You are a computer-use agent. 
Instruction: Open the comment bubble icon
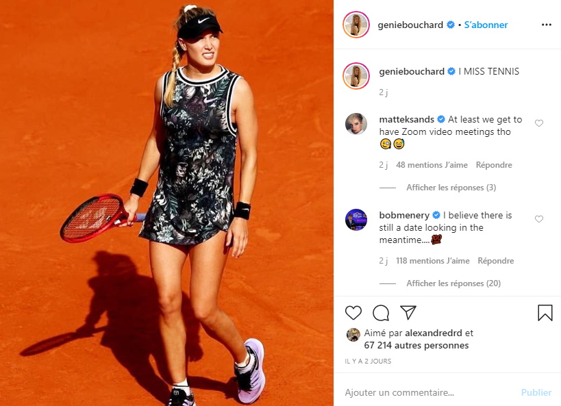(x=381, y=313)
